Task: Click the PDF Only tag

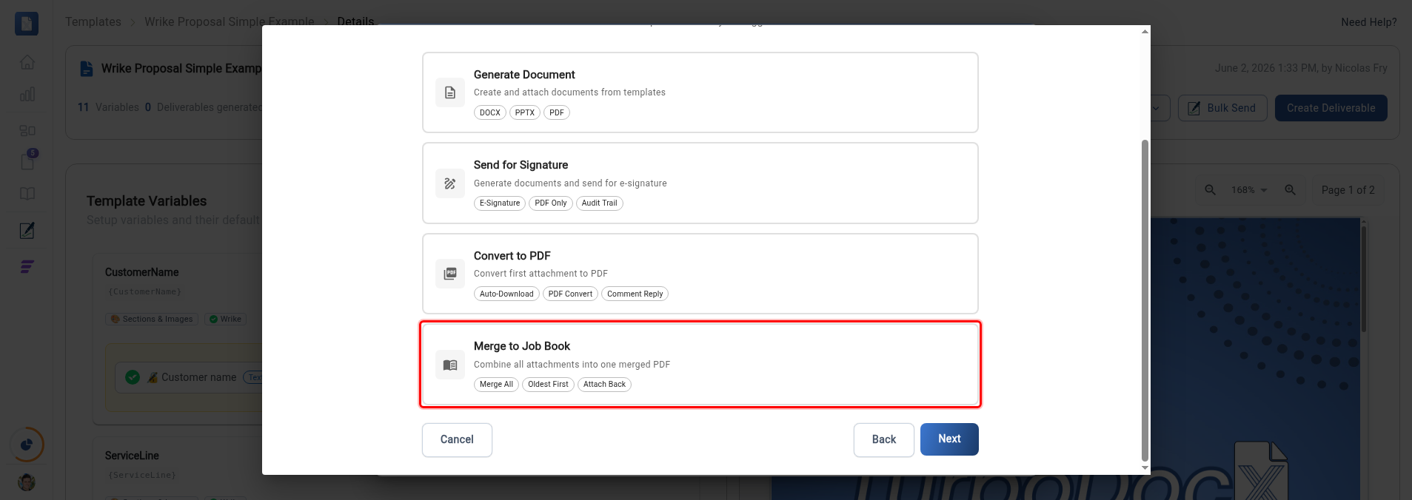Action: click(551, 203)
